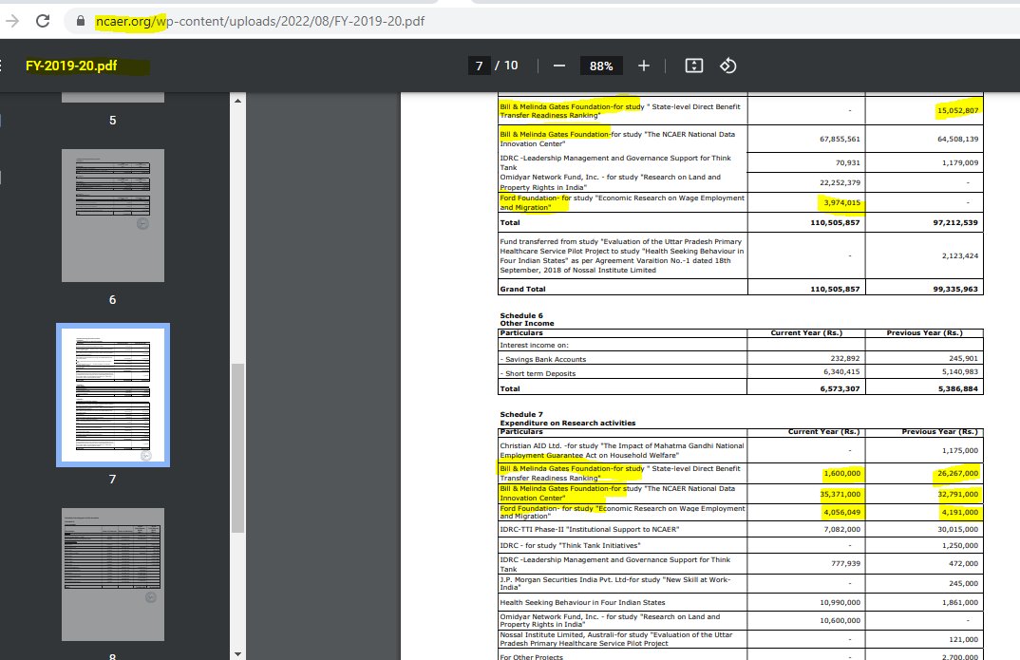
Task: Click the highlighted value 35,371,000
Action: tap(840, 494)
